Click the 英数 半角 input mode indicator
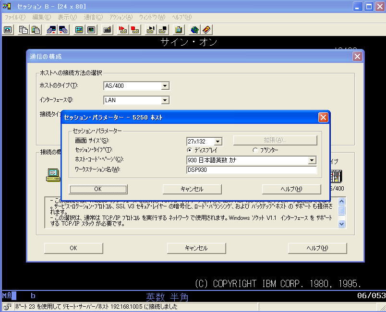 (x=167, y=297)
